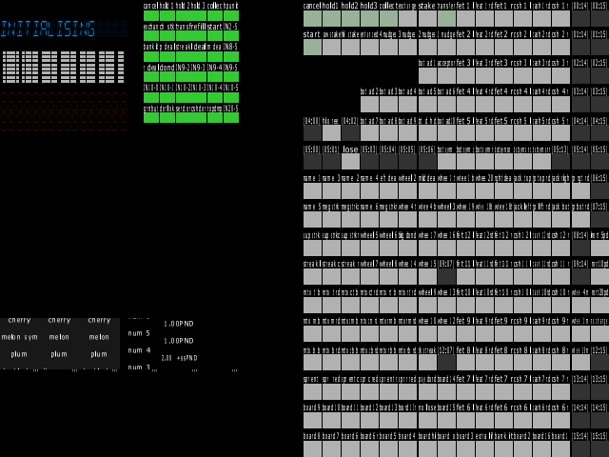Image resolution: width=609 pixels, height=457 pixels.
Task: Click the lit start lamp in lamp matrix
Action: coord(312,48)
